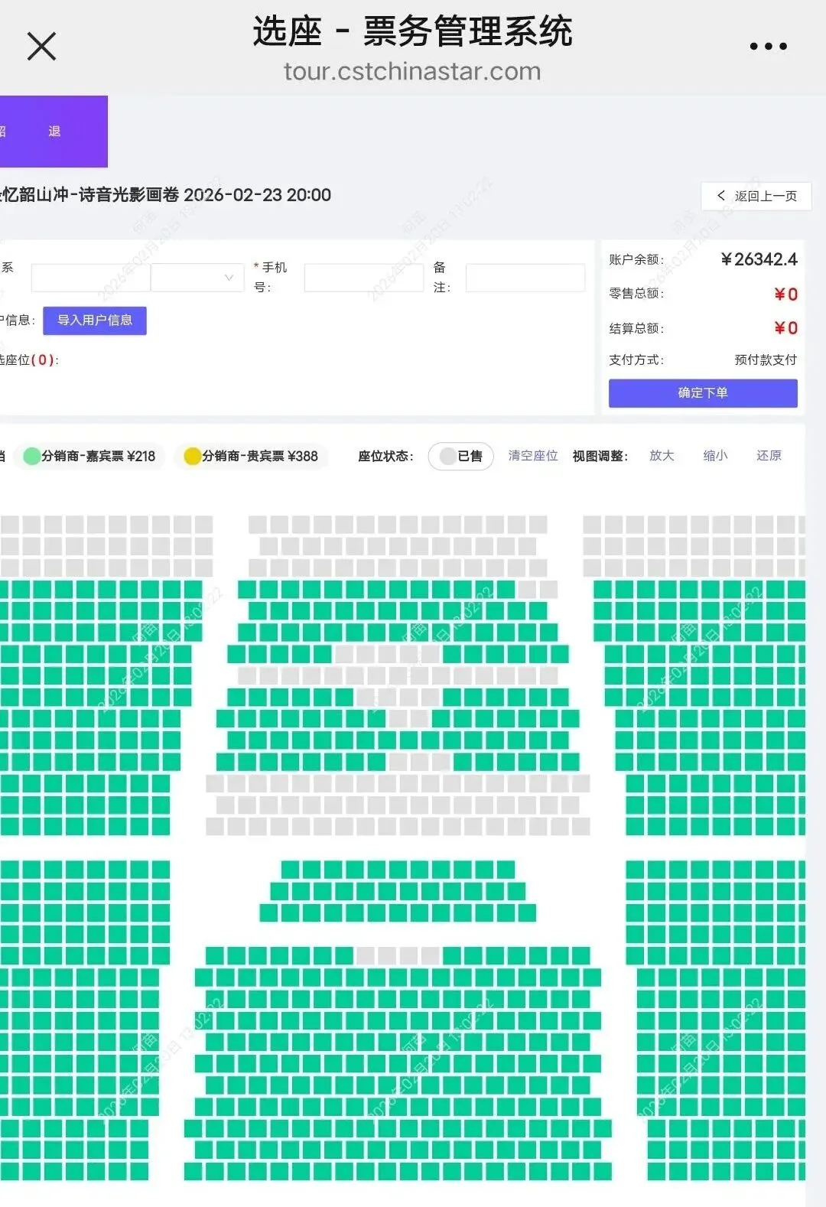Click the 清空座位 link
The width and height of the screenshot is (826, 1207).
pos(533,456)
